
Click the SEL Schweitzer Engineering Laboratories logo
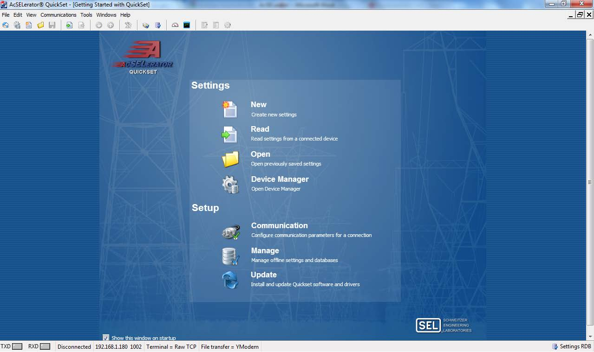coord(444,325)
